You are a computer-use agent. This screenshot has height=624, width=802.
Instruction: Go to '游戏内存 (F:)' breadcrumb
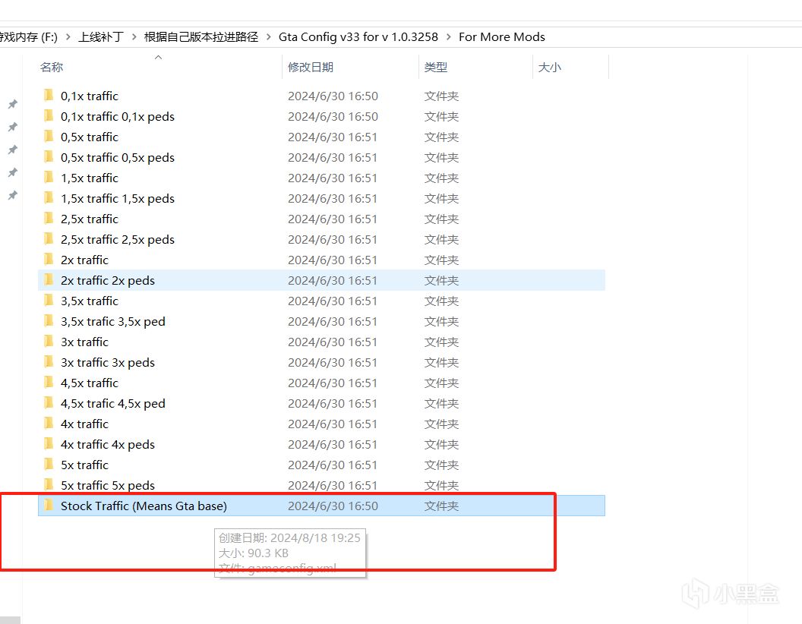[x=29, y=36]
